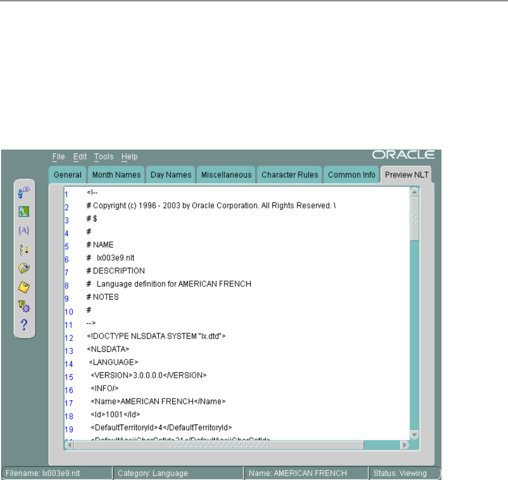Open the Language definition icon (person with speech bubble)
Viewport: 508px width, 480px height.
tap(24, 192)
